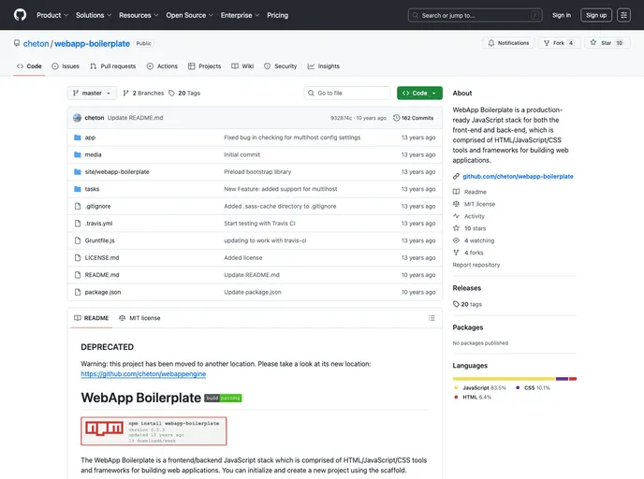Switch to the Insights tab
Image resolution: width=644 pixels, height=479 pixels.
(x=324, y=66)
